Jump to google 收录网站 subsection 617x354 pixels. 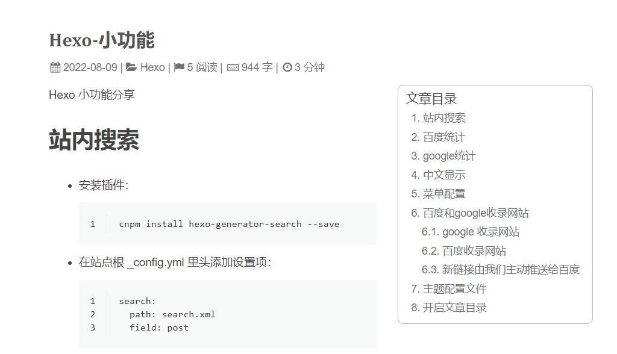480,232
